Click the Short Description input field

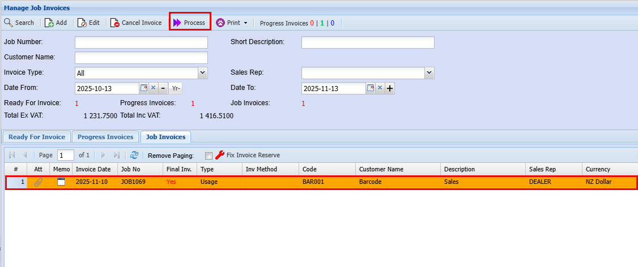[368, 42]
